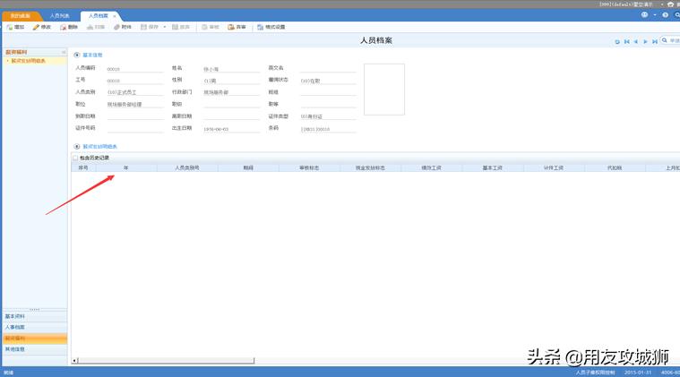Click the 出生日期 field
The image size is (680, 377).
click(x=231, y=129)
